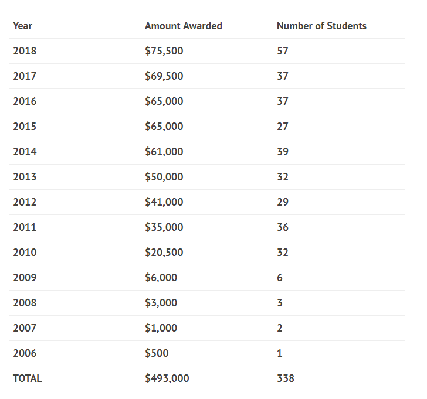Viewport: 427px width, 399px height.
Task: Click the Year column header
Action: tap(22, 26)
